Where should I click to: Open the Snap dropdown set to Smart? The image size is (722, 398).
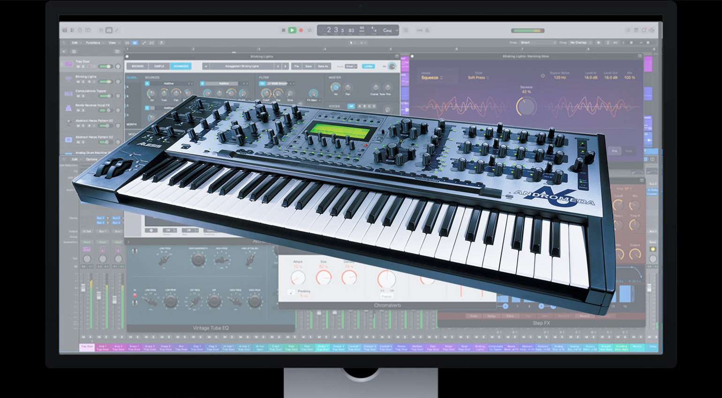(x=538, y=43)
